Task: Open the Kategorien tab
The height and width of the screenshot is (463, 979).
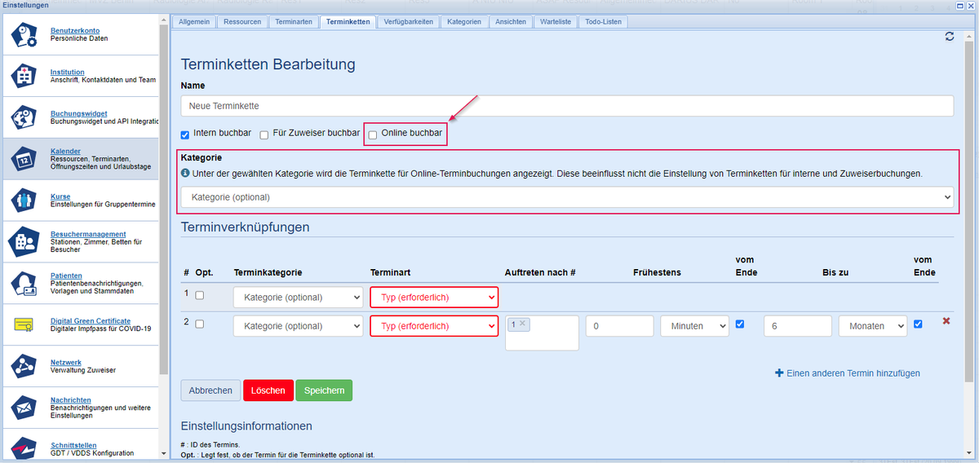Action: tap(465, 22)
